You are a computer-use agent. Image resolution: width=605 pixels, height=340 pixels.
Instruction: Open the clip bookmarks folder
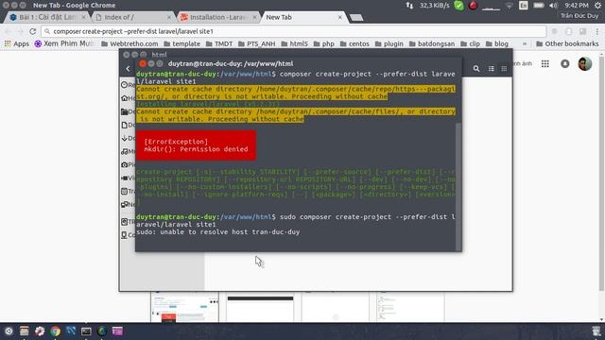pyautogui.click(x=471, y=44)
